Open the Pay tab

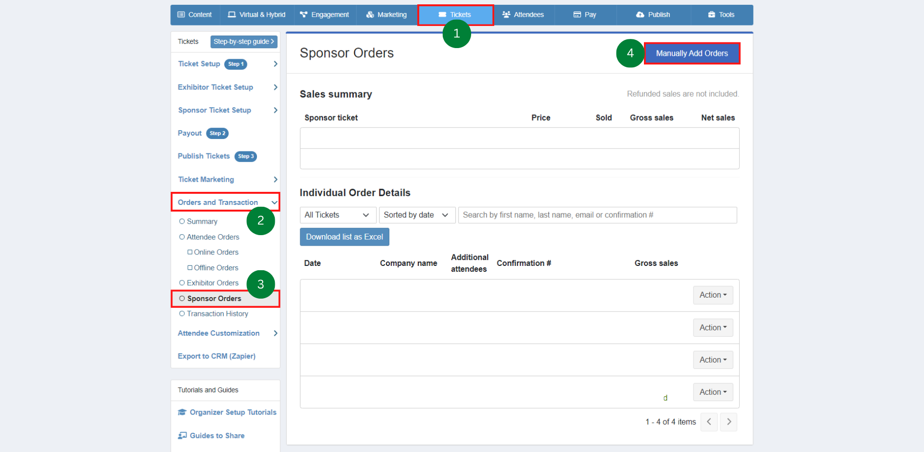point(585,15)
